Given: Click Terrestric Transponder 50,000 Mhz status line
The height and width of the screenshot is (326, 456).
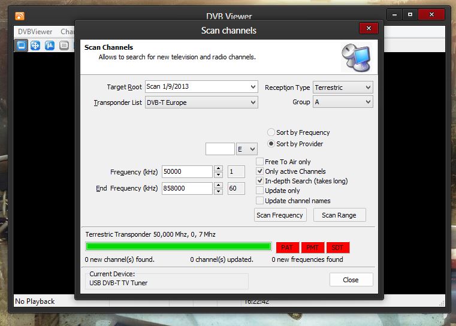Looking at the screenshot, I should [150, 234].
